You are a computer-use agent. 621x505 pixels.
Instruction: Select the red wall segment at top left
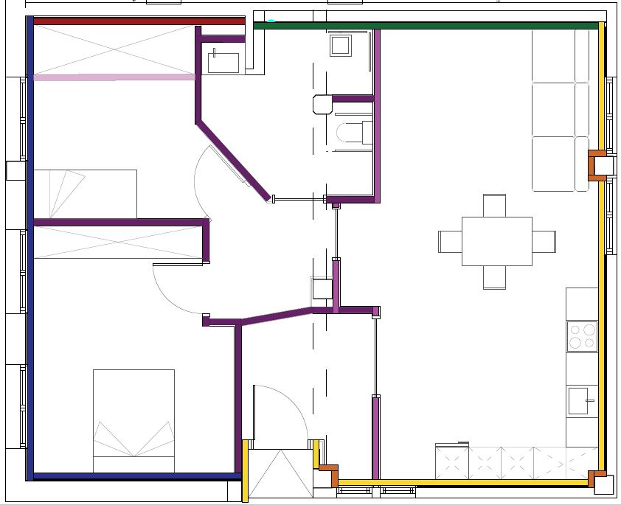click(139, 21)
